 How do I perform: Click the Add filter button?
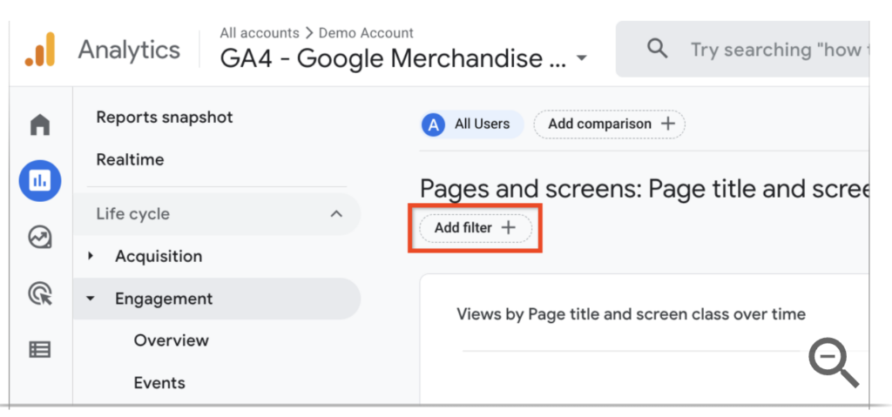[x=476, y=228]
